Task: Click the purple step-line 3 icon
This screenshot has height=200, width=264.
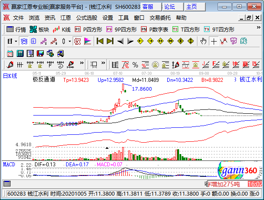Action: click(44, 41)
